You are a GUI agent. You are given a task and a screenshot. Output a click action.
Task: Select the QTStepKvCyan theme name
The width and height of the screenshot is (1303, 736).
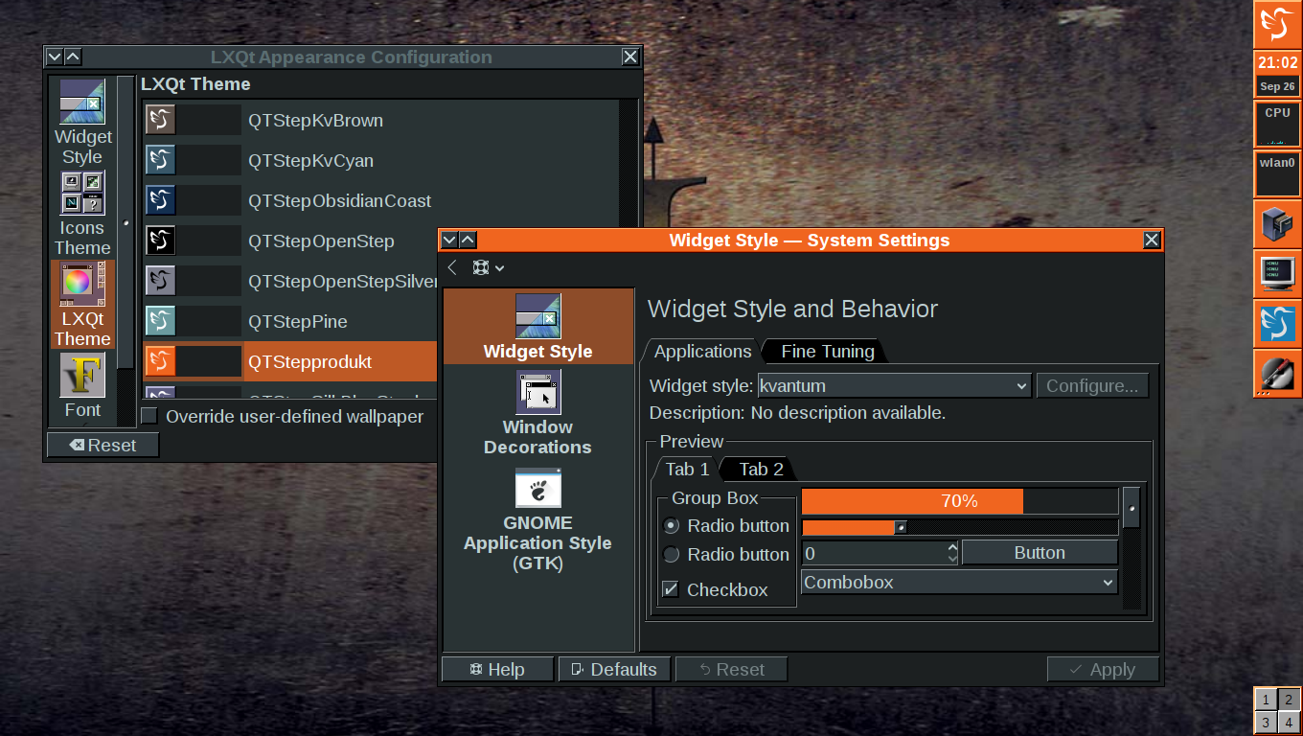pyautogui.click(x=310, y=160)
